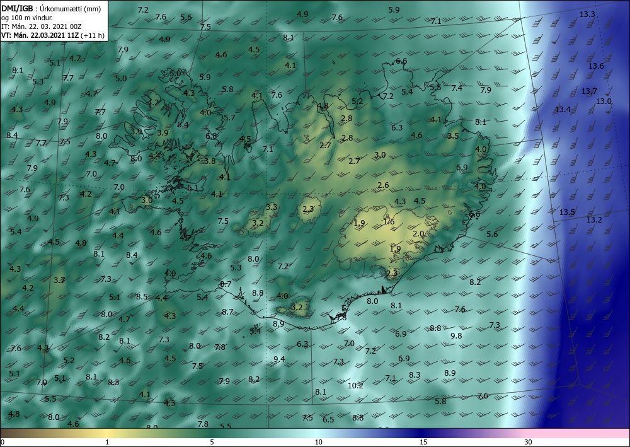Screen dimensions: 630x447
Task: Click the color scale tick label '0'
Action: pos(3,443)
